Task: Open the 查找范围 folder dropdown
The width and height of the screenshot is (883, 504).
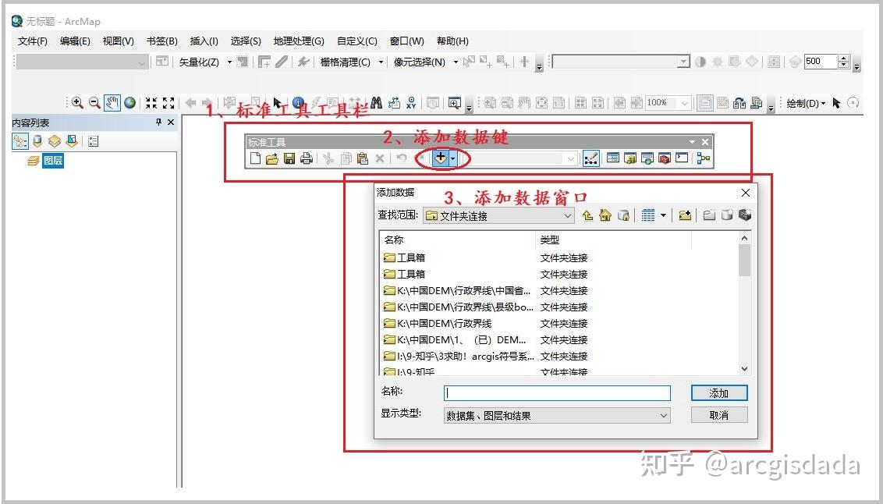Action: coord(568,215)
